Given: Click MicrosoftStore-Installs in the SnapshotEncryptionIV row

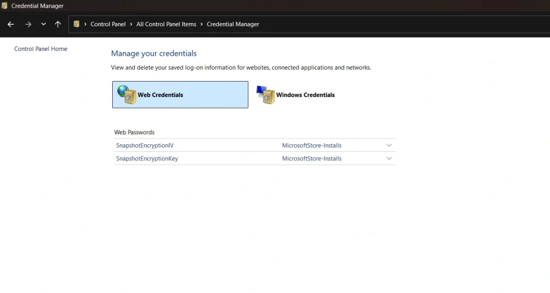Looking at the screenshot, I should pyautogui.click(x=312, y=145).
